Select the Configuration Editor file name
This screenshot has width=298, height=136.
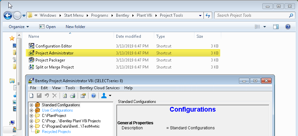54,46
